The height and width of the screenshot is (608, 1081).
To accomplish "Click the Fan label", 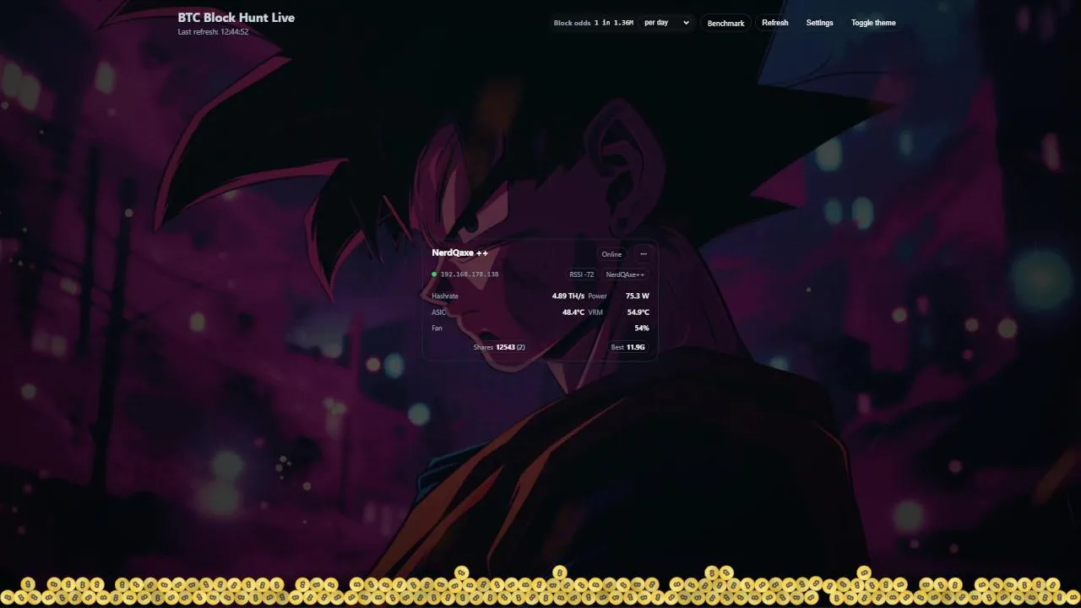I will pyautogui.click(x=437, y=328).
